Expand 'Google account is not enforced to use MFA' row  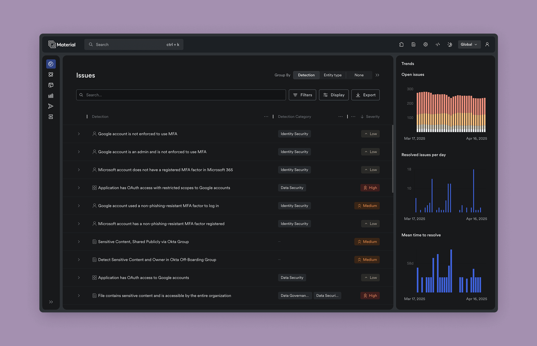tap(79, 134)
